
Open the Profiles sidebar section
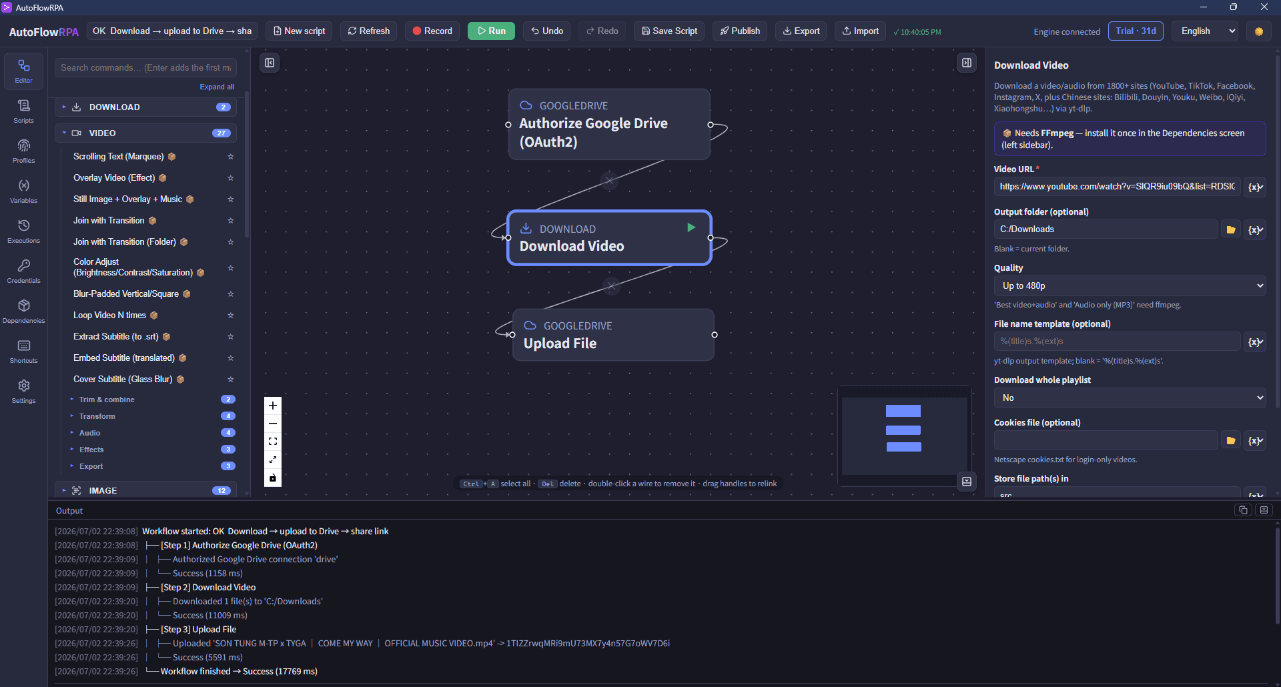point(23,151)
